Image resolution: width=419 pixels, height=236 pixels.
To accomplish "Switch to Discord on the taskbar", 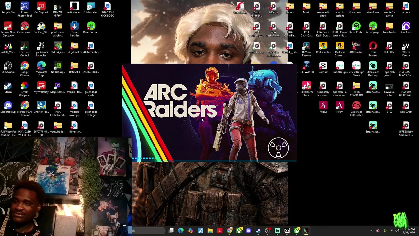I will click(248, 231).
